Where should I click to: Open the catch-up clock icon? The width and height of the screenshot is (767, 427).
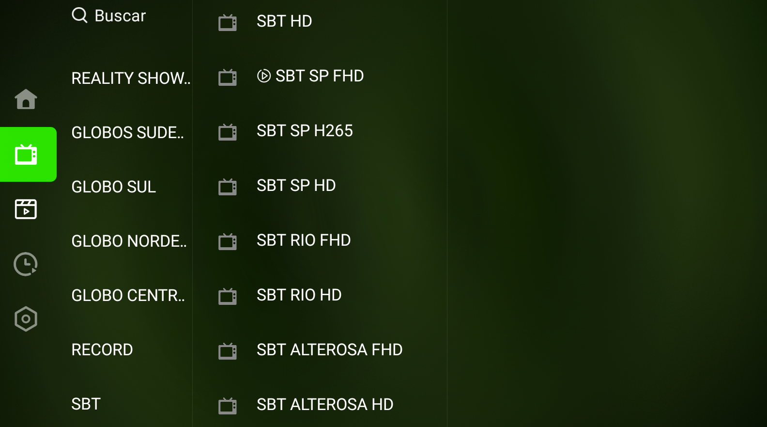coord(26,264)
